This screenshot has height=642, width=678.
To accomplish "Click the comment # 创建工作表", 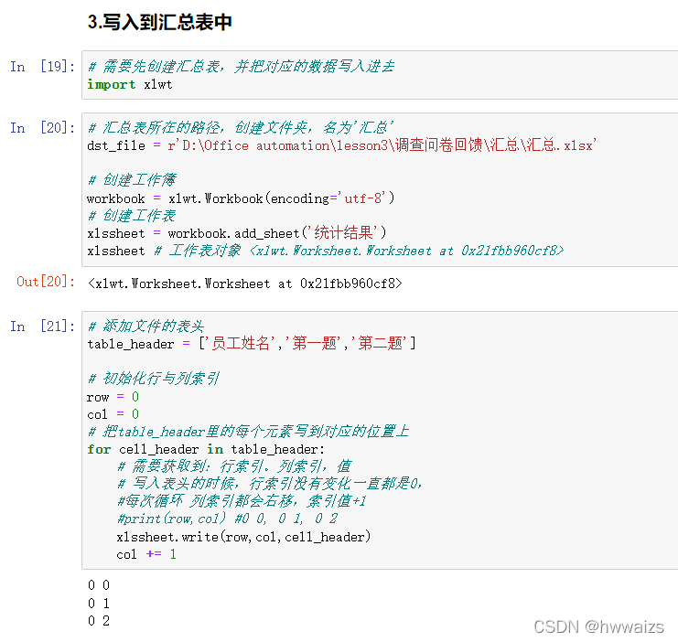I will tap(132, 215).
